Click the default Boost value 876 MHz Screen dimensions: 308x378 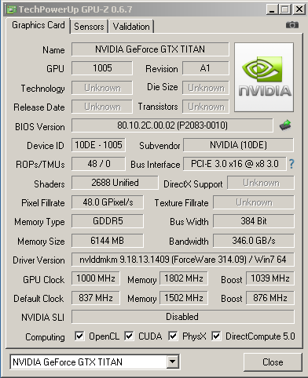point(270,298)
